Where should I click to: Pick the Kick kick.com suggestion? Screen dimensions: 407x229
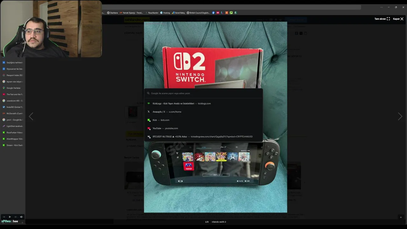coord(203,120)
